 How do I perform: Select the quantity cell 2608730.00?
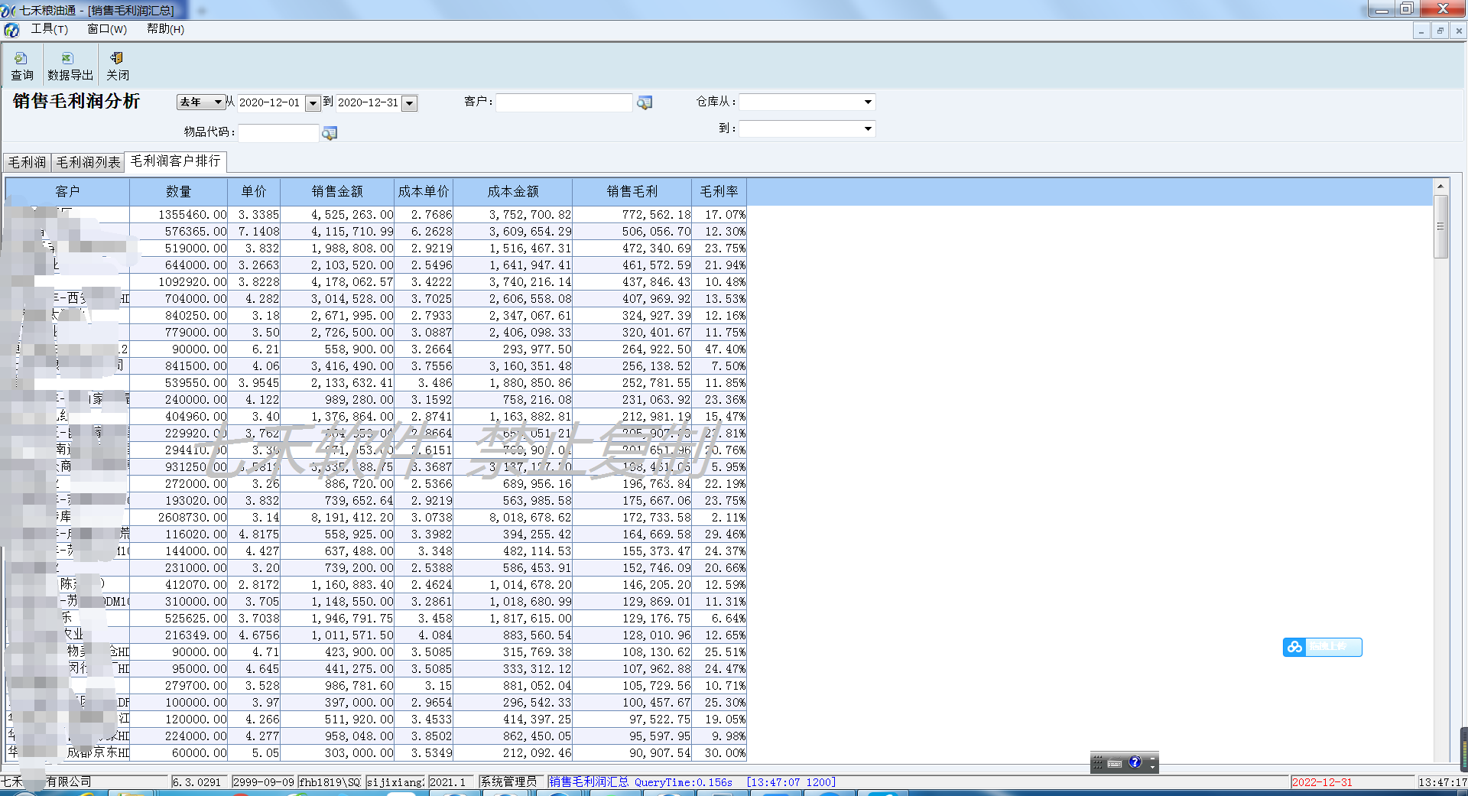(x=179, y=518)
